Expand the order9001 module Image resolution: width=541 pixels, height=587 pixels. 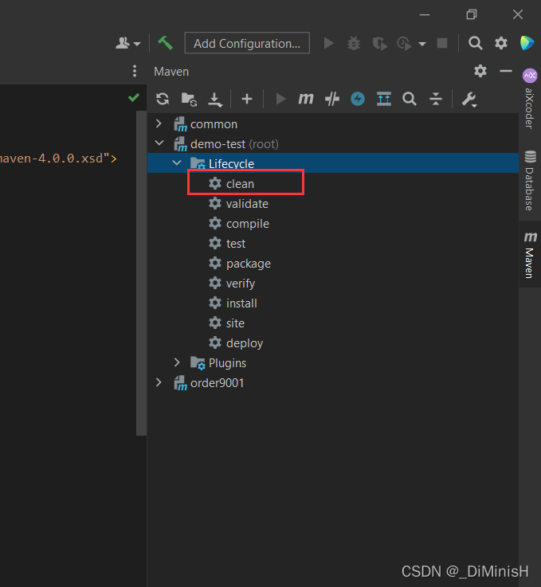[159, 382]
